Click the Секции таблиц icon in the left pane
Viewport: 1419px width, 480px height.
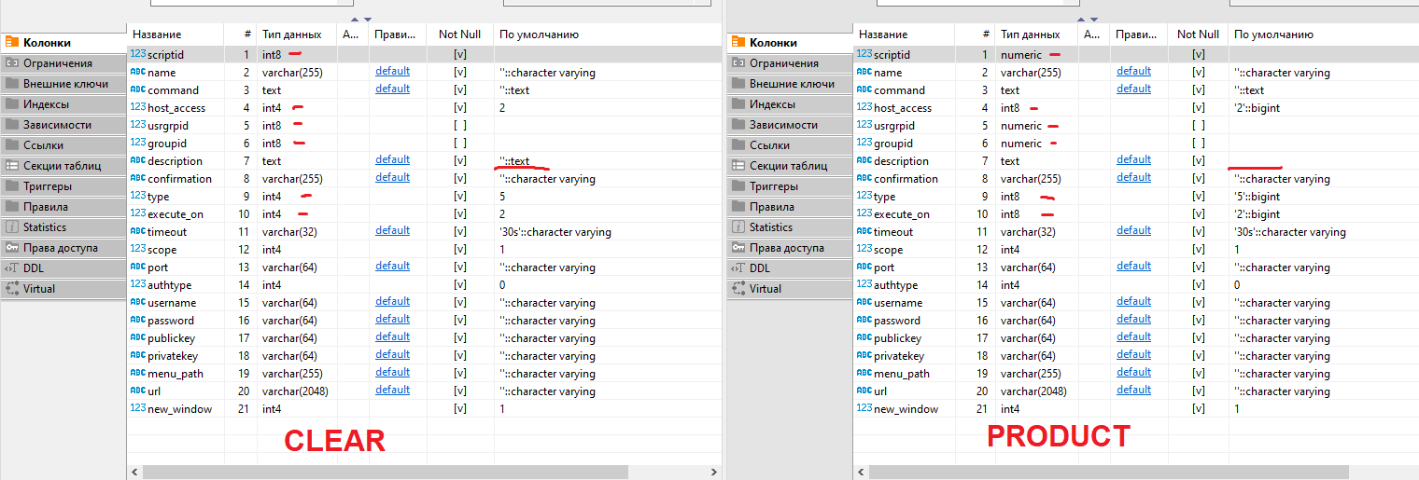(x=12, y=166)
